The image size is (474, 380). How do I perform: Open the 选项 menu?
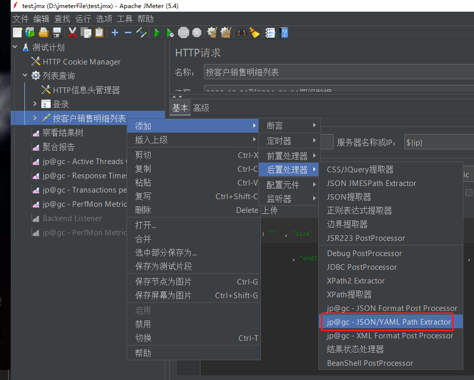point(104,19)
